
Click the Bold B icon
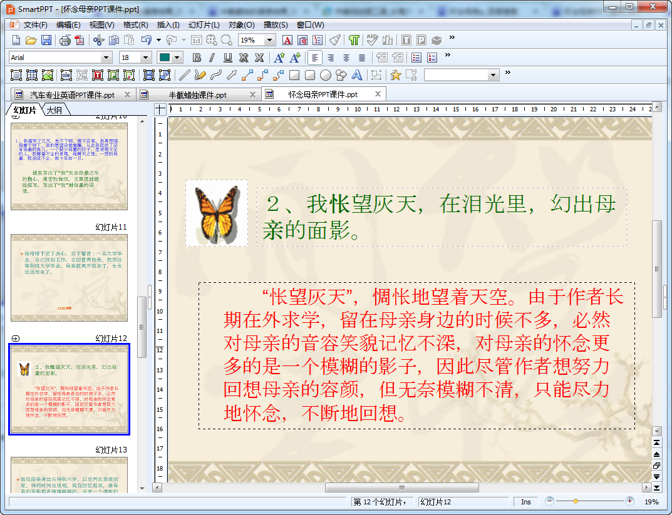pyautogui.click(x=197, y=58)
